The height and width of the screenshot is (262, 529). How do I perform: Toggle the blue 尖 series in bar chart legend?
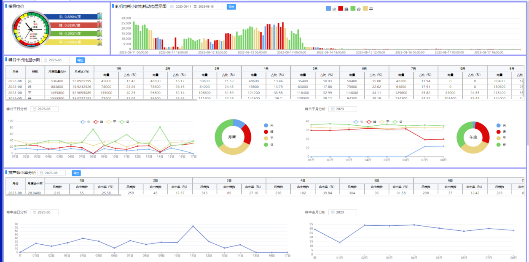(331, 9)
